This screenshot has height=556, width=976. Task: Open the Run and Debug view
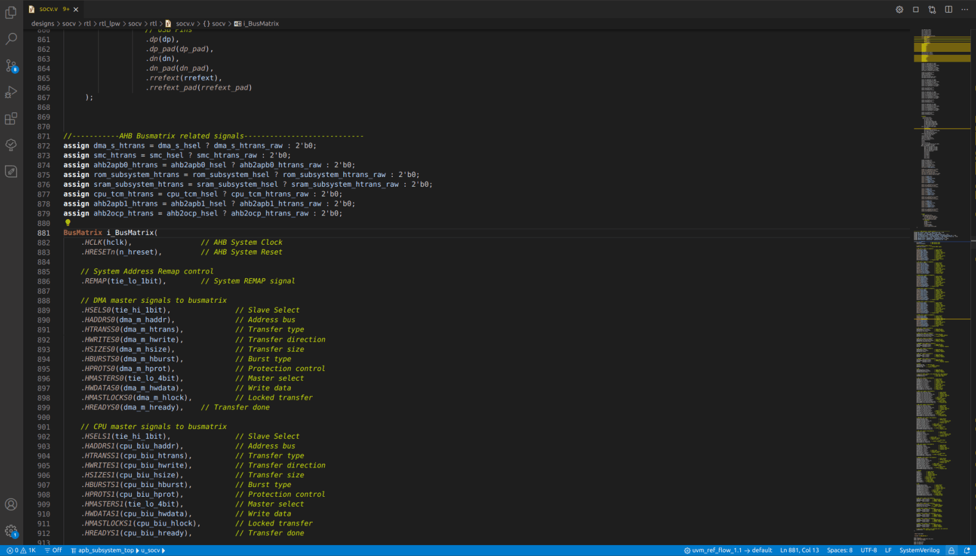point(11,92)
